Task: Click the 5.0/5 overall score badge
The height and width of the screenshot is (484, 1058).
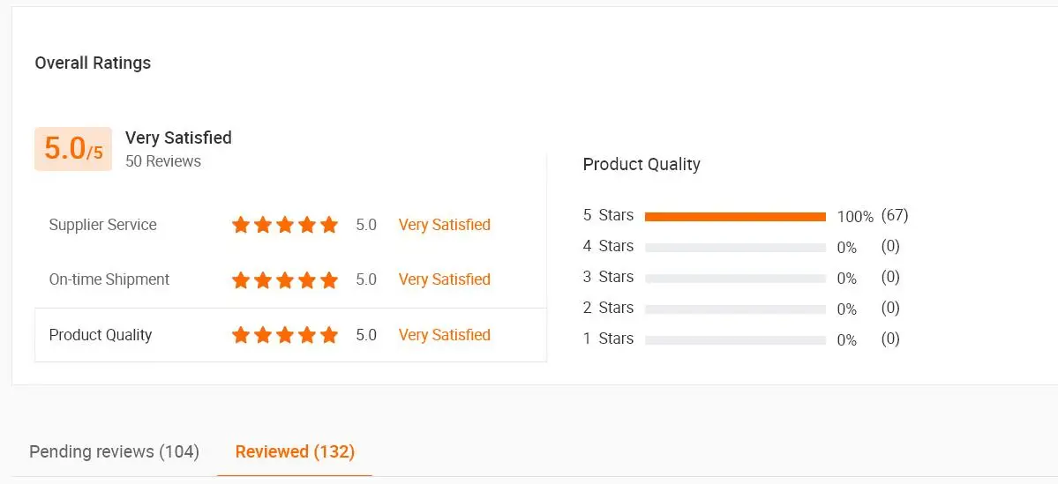Action: click(x=73, y=149)
